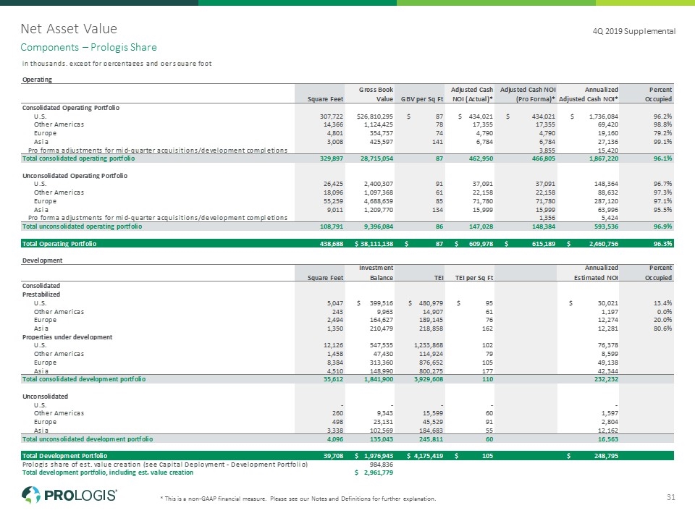Select total unconsolidated development NOI 16,563

[607, 439]
